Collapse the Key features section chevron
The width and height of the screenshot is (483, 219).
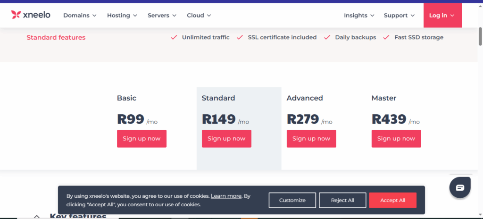(x=37, y=216)
